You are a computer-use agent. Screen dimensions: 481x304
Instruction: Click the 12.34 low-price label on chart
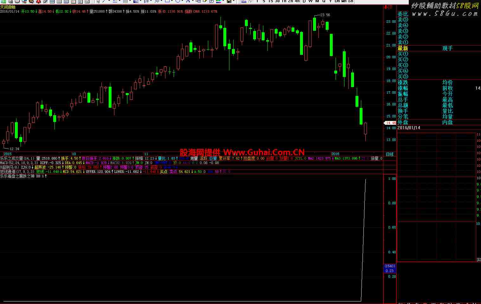point(14,149)
